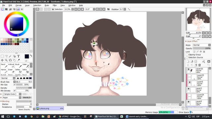The image size is (212, 119).
Task: Select the Eyedropper color picker tool
Action: pyautogui.click(x=19, y=60)
